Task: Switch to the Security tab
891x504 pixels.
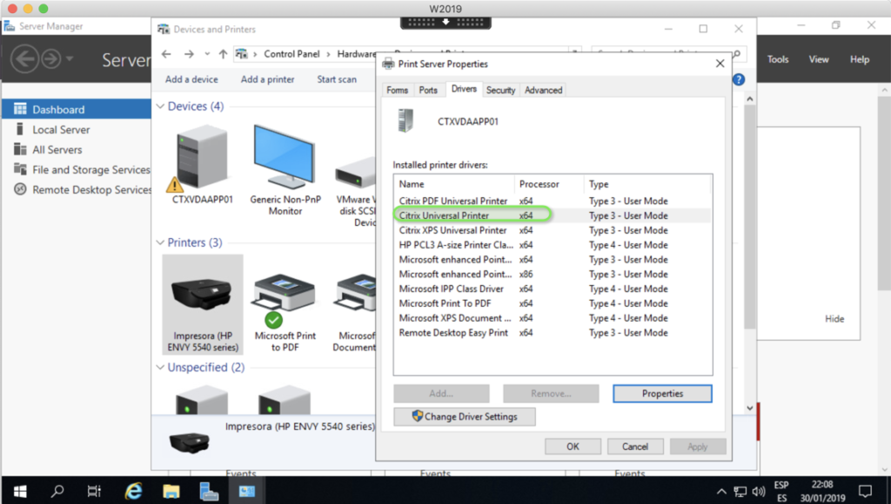Action: [500, 89]
